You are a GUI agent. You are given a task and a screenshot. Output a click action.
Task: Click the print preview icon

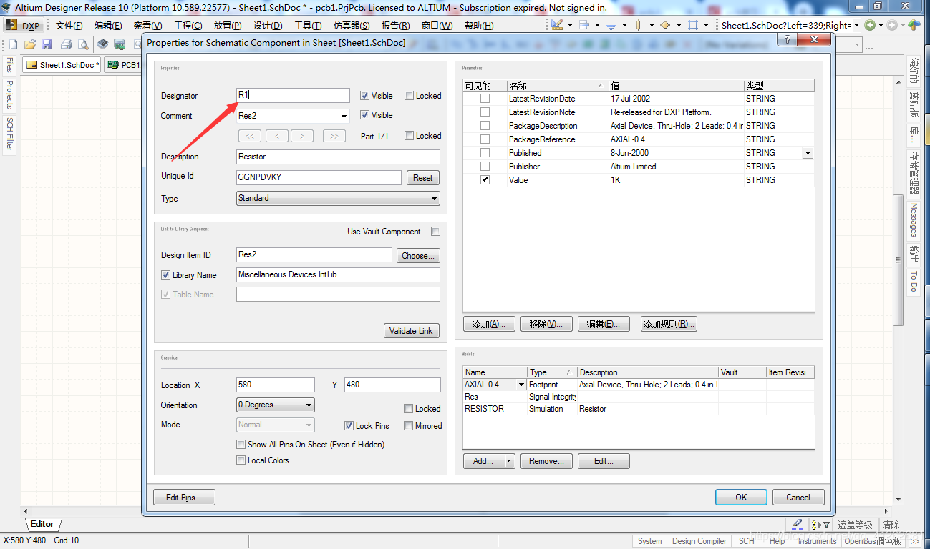[x=83, y=44]
